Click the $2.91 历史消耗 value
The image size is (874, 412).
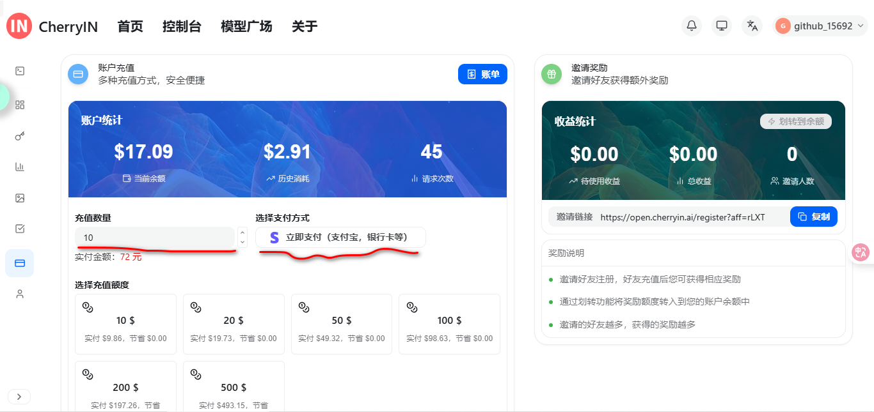click(x=287, y=152)
